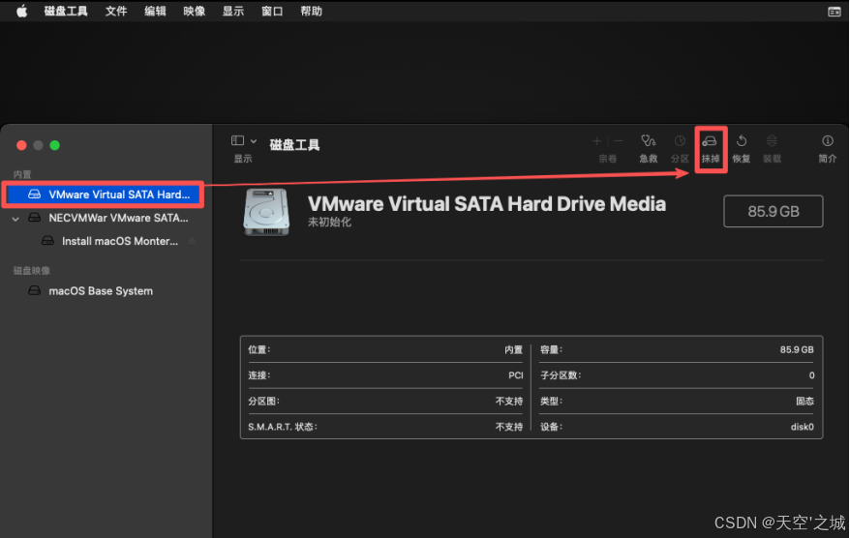The width and height of the screenshot is (850, 538).
Task: Click the 子分区数 row value 0
Action: click(811, 374)
